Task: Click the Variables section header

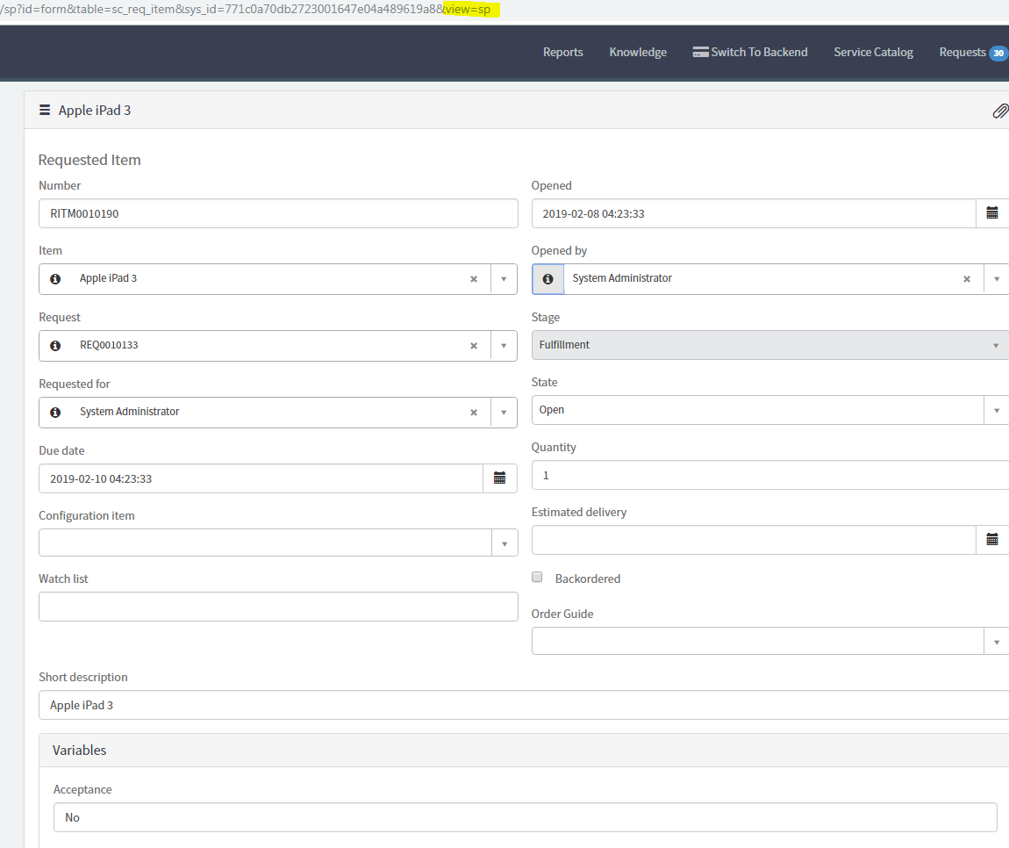Action: pyautogui.click(x=79, y=751)
